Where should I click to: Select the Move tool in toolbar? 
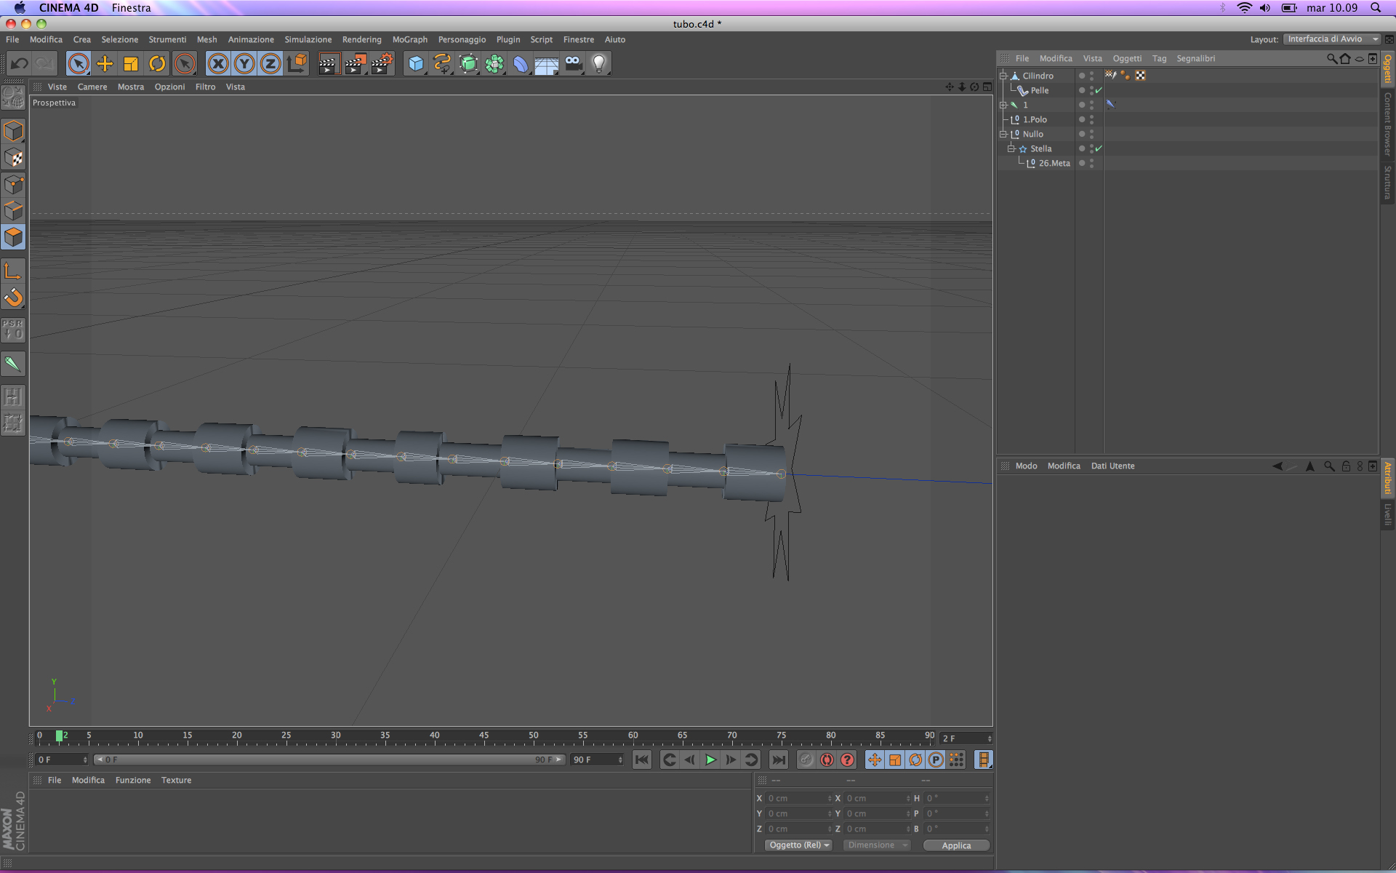pyautogui.click(x=105, y=64)
